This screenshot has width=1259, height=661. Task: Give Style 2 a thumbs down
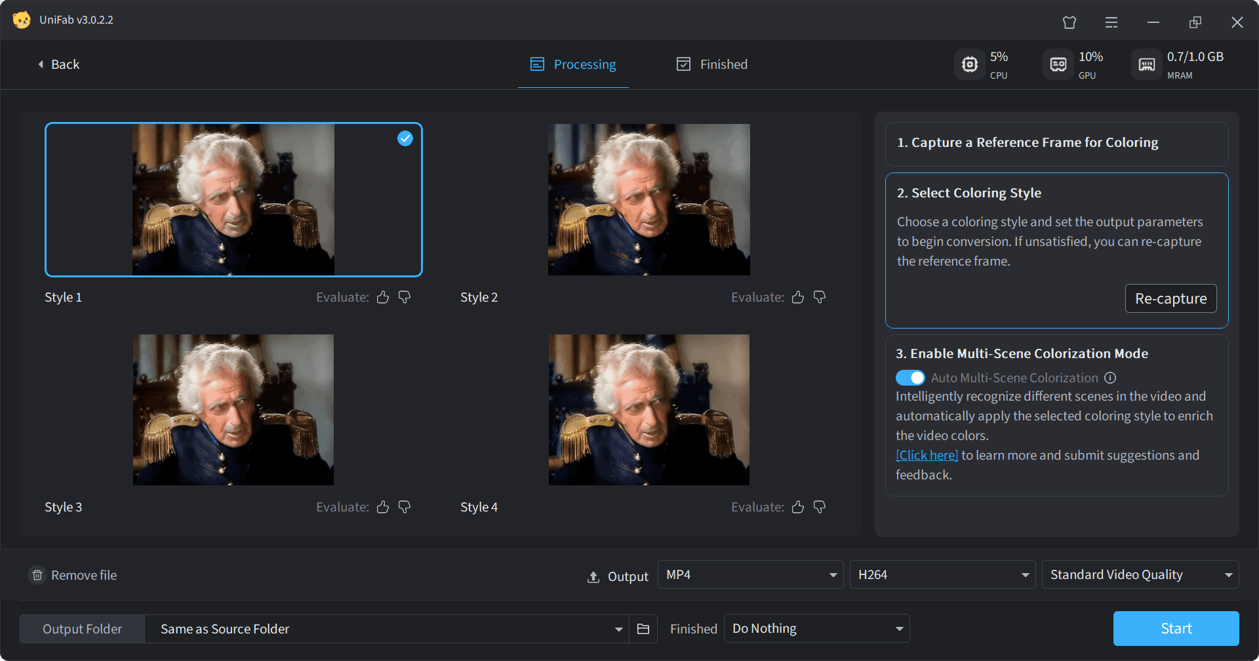point(820,297)
